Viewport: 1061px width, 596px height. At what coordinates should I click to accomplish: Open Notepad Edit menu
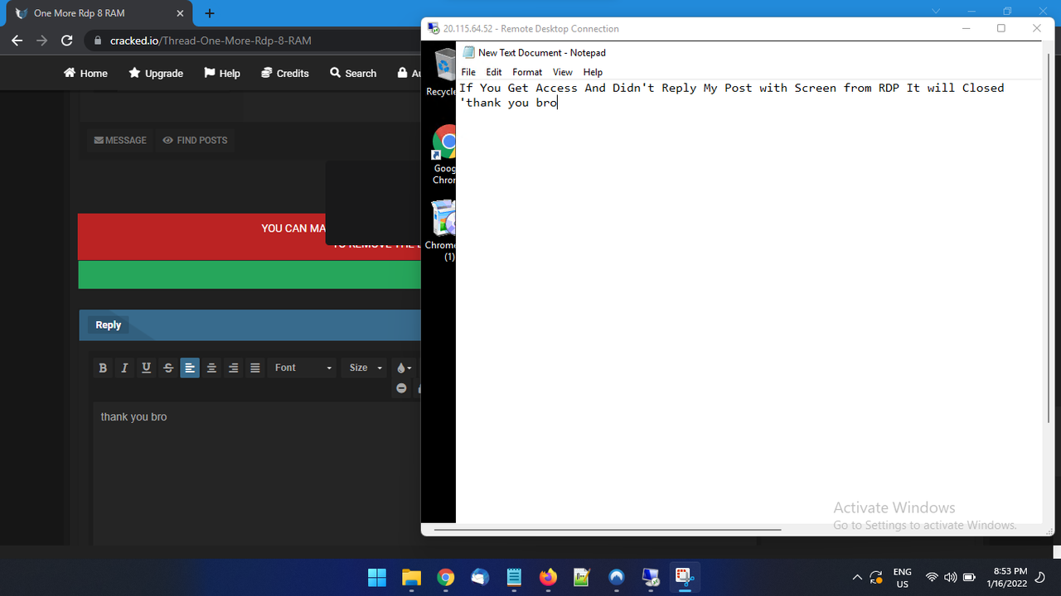(x=494, y=72)
